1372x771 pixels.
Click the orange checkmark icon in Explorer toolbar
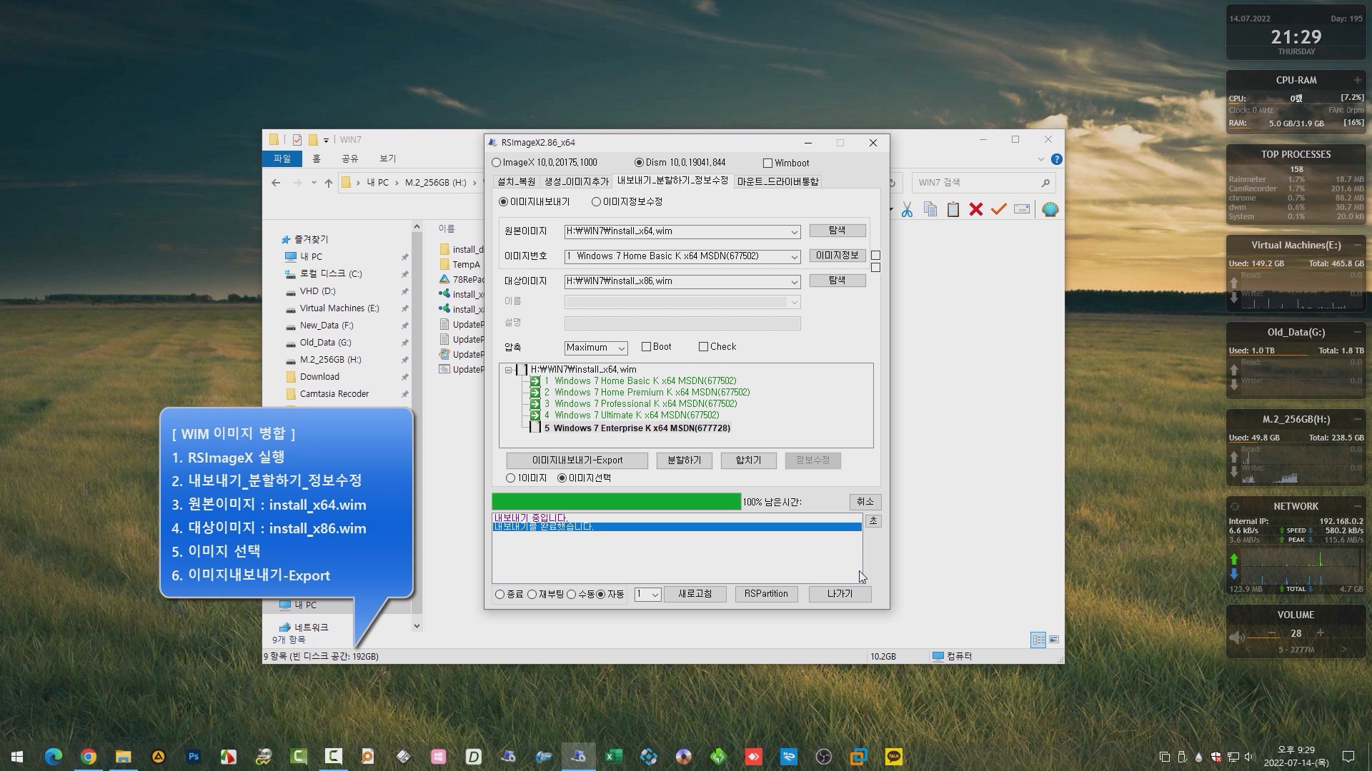tap(998, 209)
